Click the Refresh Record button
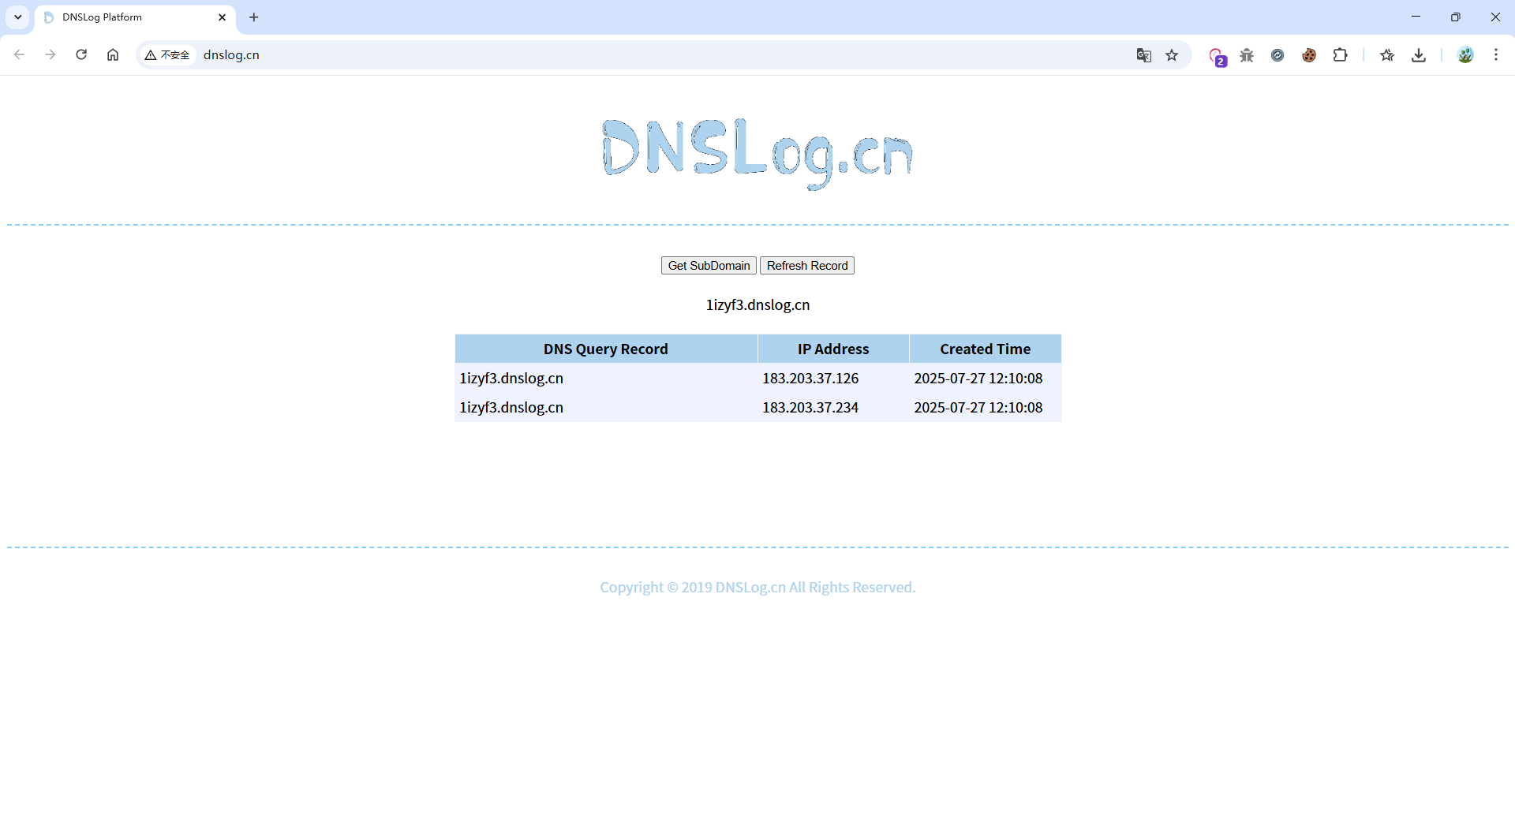This screenshot has height=814, width=1515. tap(807, 266)
